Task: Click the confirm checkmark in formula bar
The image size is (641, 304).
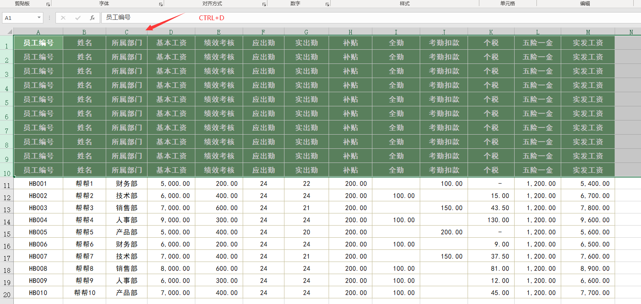Action: [78, 18]
